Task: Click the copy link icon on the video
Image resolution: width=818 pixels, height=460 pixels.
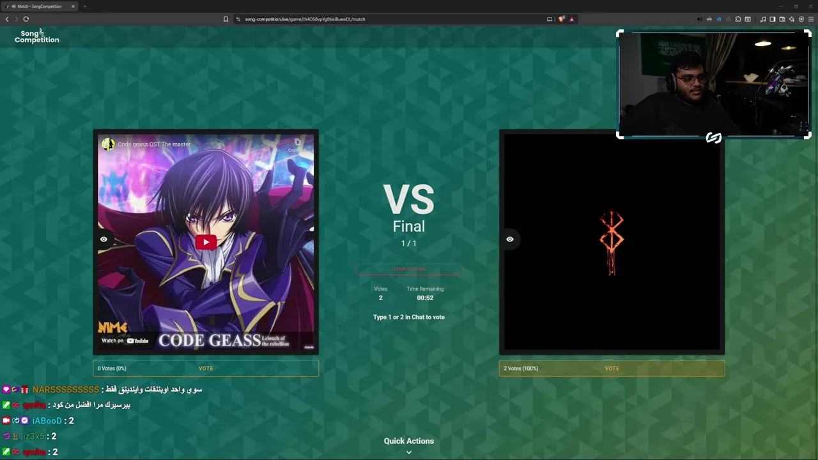Action: coord(297,142)
